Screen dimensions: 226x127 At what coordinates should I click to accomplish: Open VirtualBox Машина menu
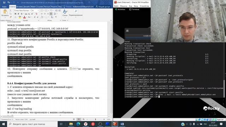click(124, 6)
